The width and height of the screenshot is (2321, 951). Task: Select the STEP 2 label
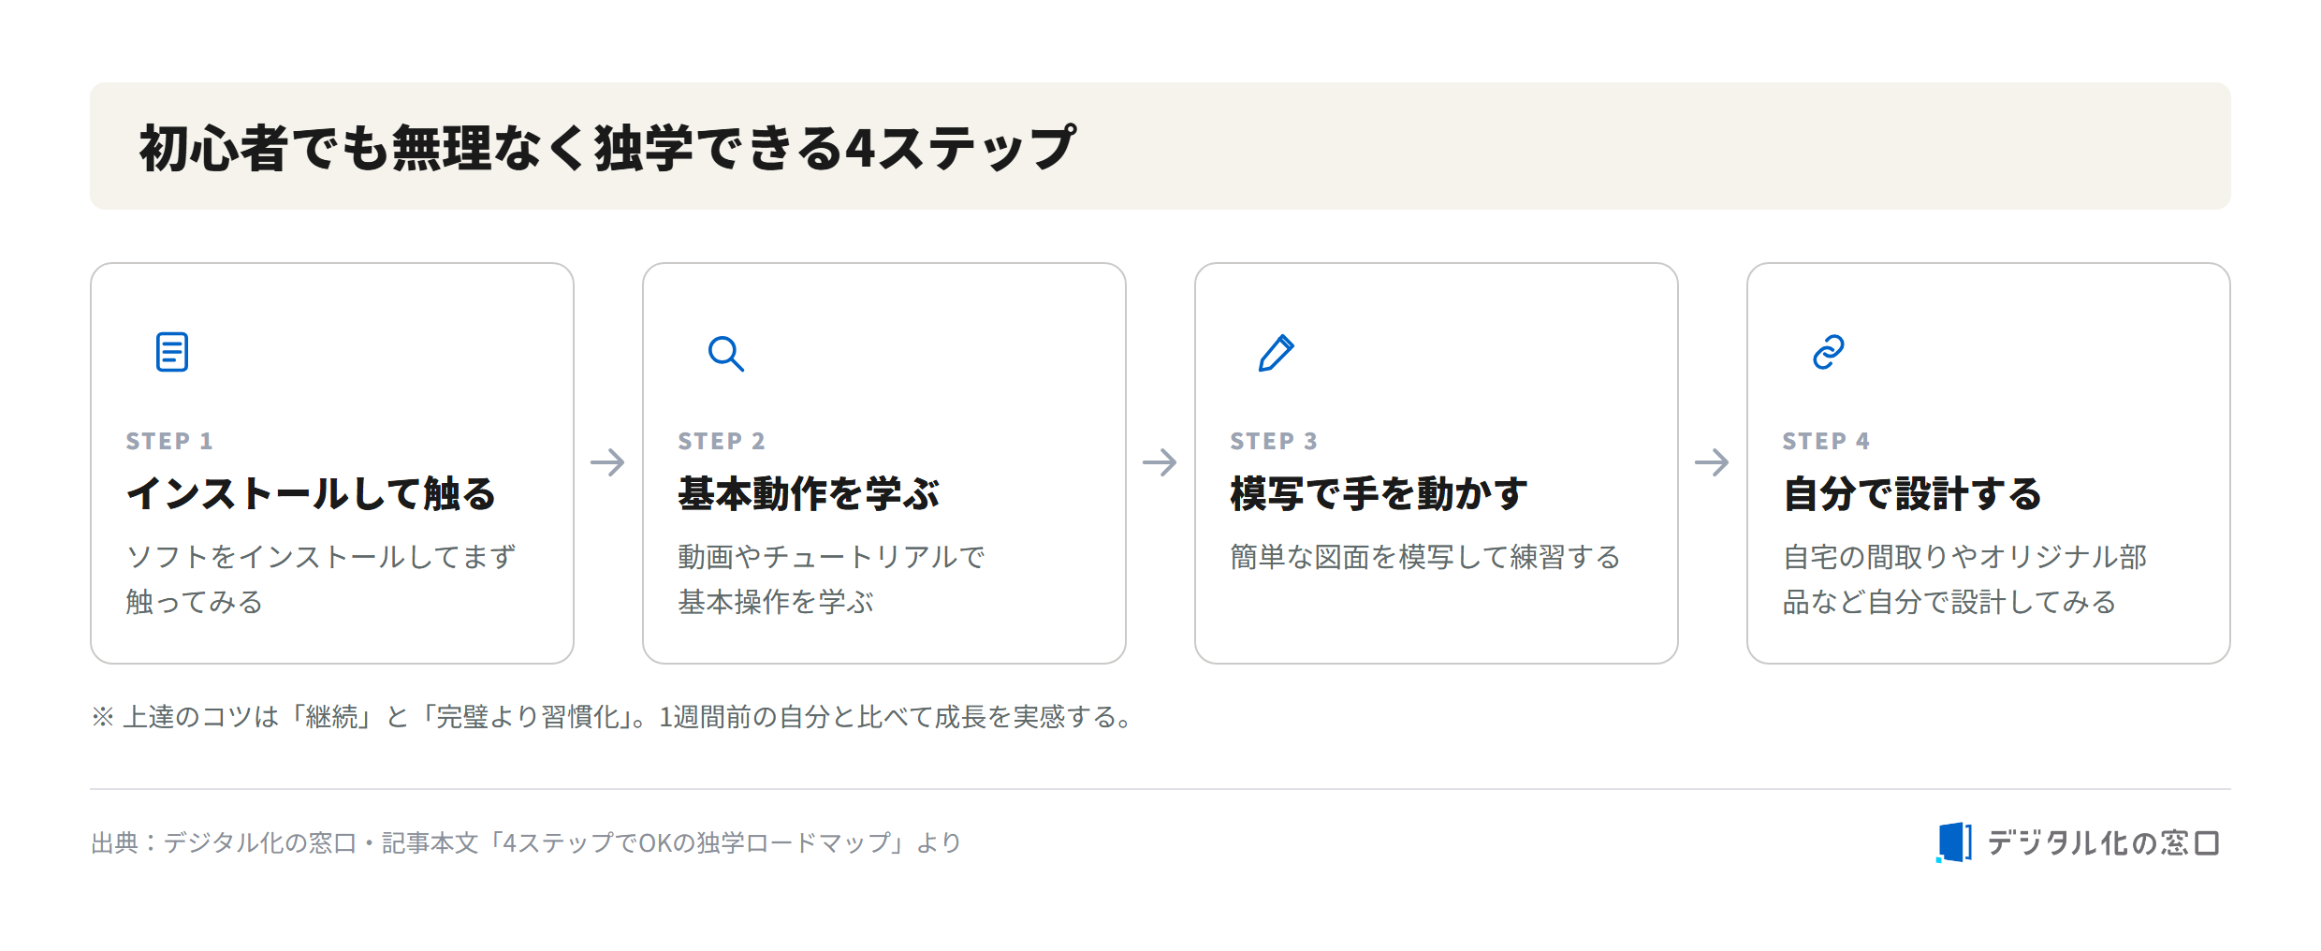722,441
